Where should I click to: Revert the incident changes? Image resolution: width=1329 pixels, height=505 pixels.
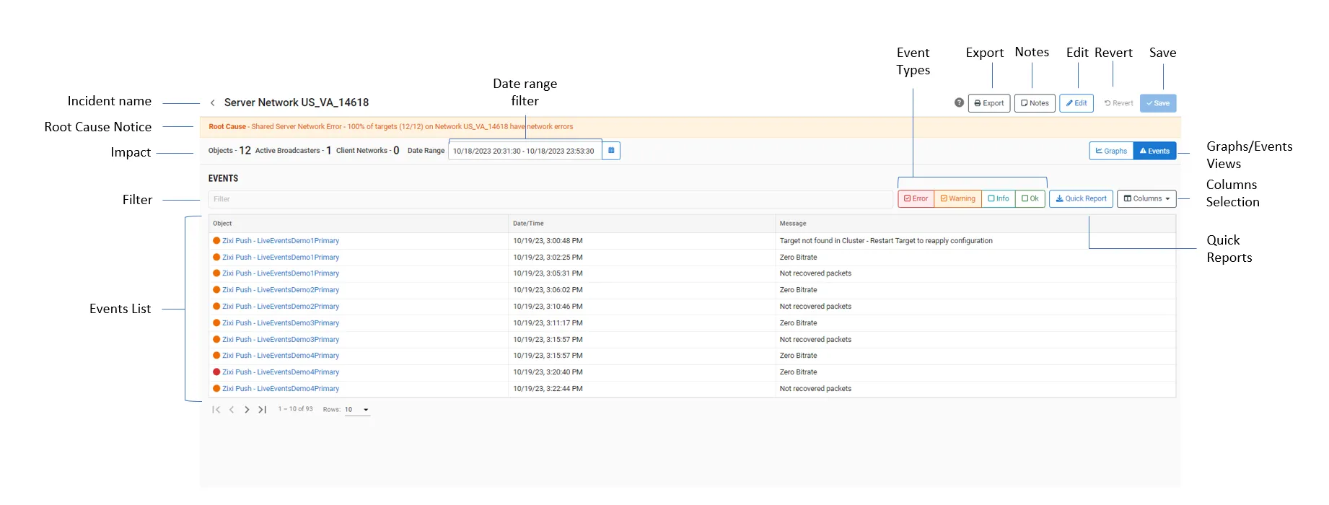point(1118,103)
